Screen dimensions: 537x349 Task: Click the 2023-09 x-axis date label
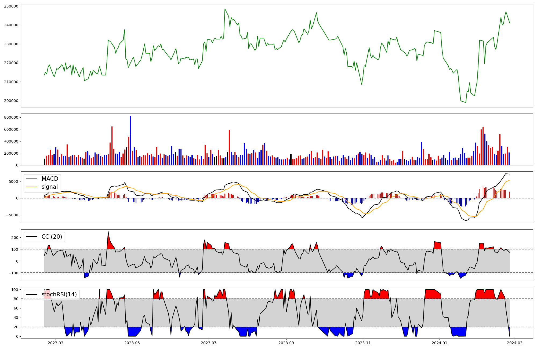pos(286,343)
